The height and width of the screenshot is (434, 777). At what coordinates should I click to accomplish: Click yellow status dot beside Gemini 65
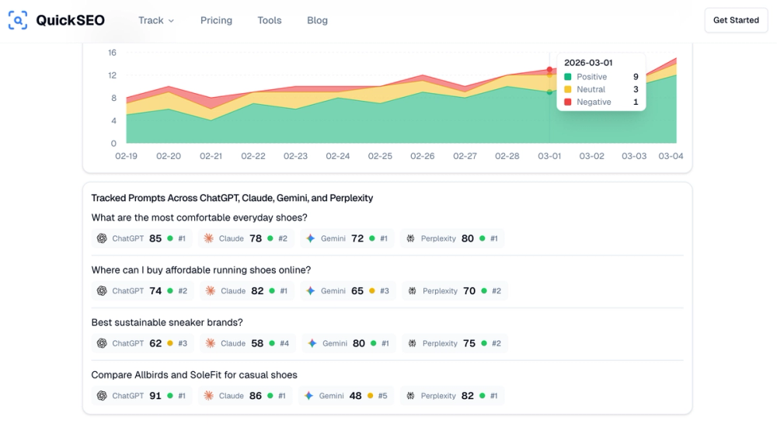[371, 291]
